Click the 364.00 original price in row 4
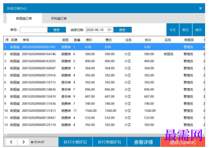Image resolution: width=210 pixels, height=148 pixels. tap(90, 68)
